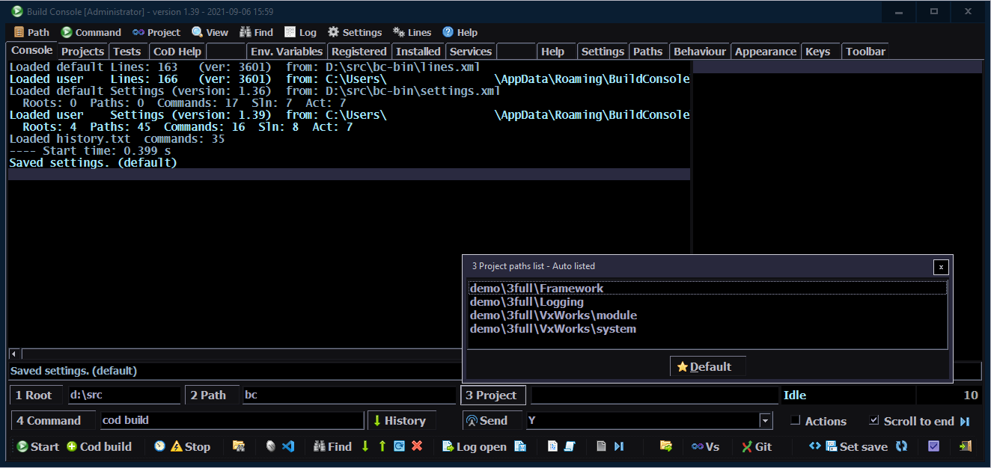This screenshot has width=991, height=468.
Task: Open the Lines menu
Action: coord(412,32)
